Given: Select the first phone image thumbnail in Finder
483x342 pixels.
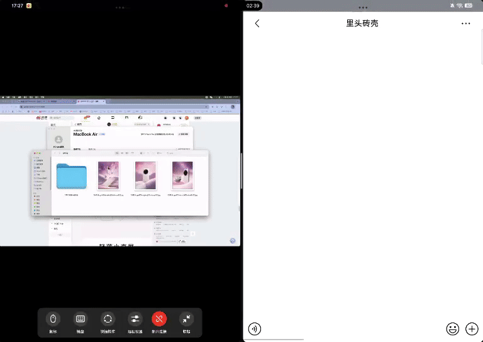Looking at the screenshot, I should pyautogui.click(x=108, y=175).
